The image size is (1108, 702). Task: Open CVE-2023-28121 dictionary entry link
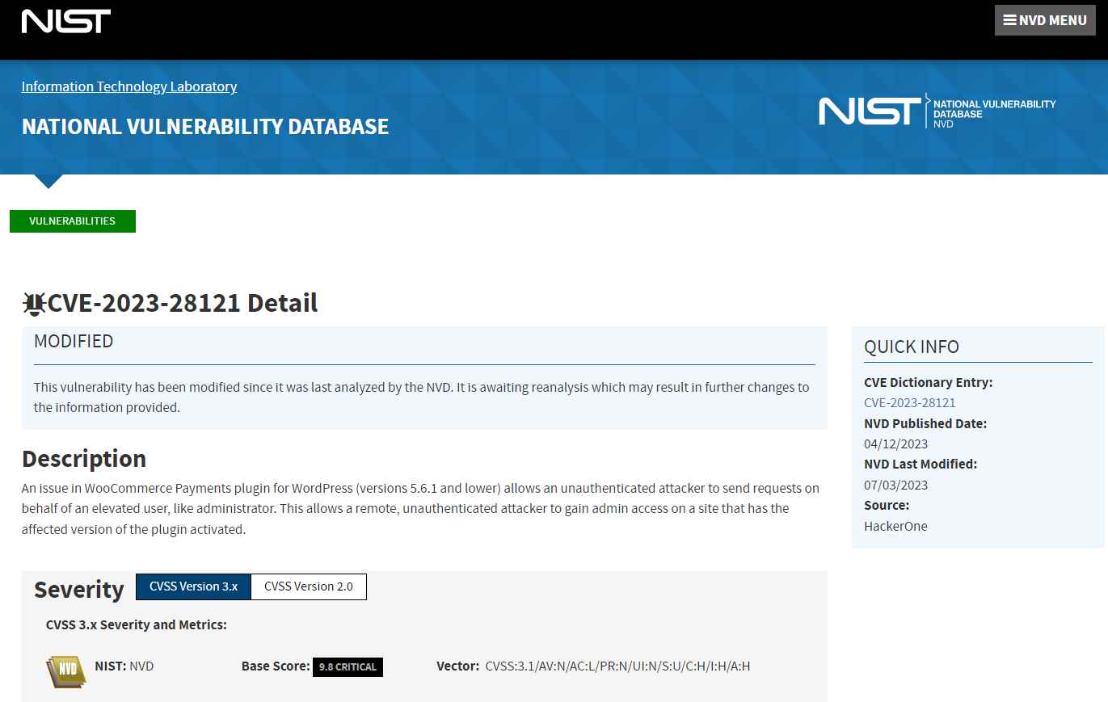click(x=910, y=403)
